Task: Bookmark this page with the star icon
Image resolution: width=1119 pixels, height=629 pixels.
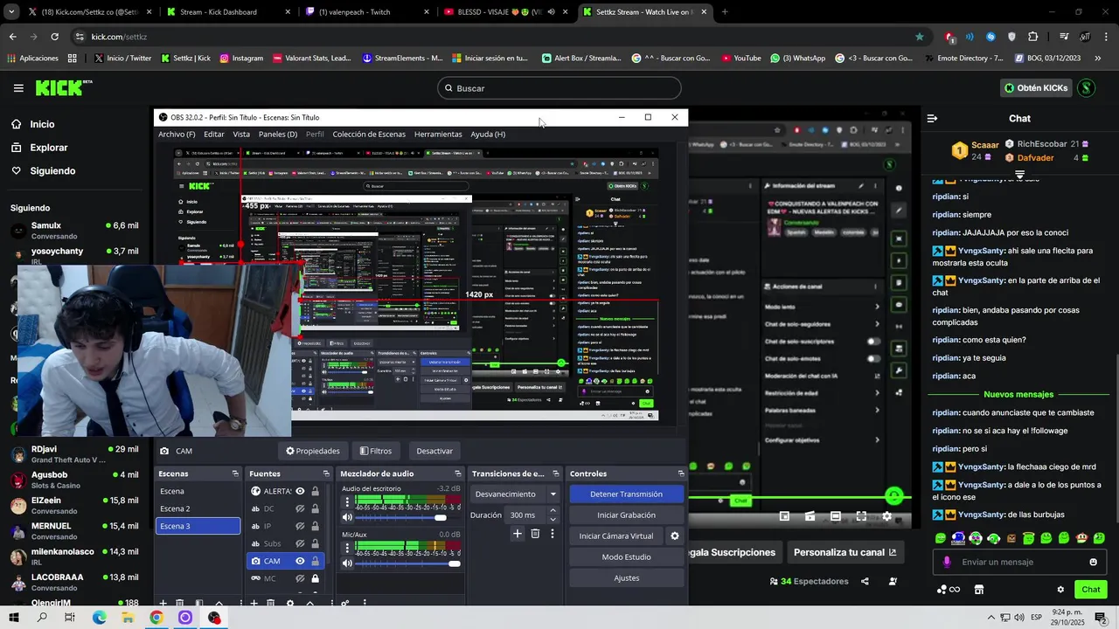Action: tap(920, 37)
